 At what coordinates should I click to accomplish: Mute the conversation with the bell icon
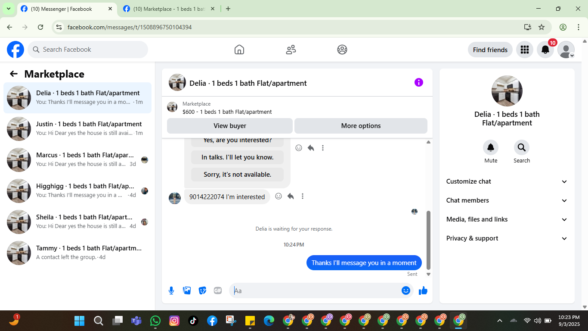click(x=491, y=147)
